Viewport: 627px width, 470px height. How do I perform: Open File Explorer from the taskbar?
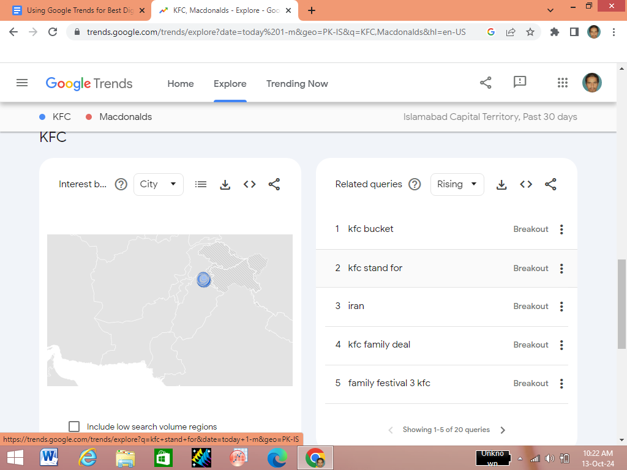pyautogui.click(x=125, y=458)
